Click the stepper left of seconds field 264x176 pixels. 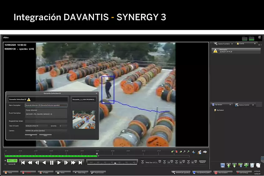tap(188, 162)
